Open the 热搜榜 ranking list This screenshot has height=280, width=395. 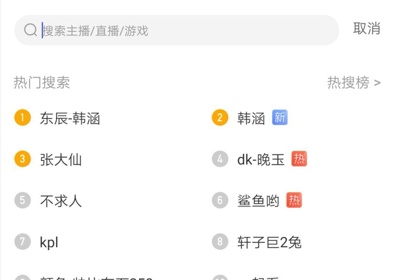tap(354, 83)
